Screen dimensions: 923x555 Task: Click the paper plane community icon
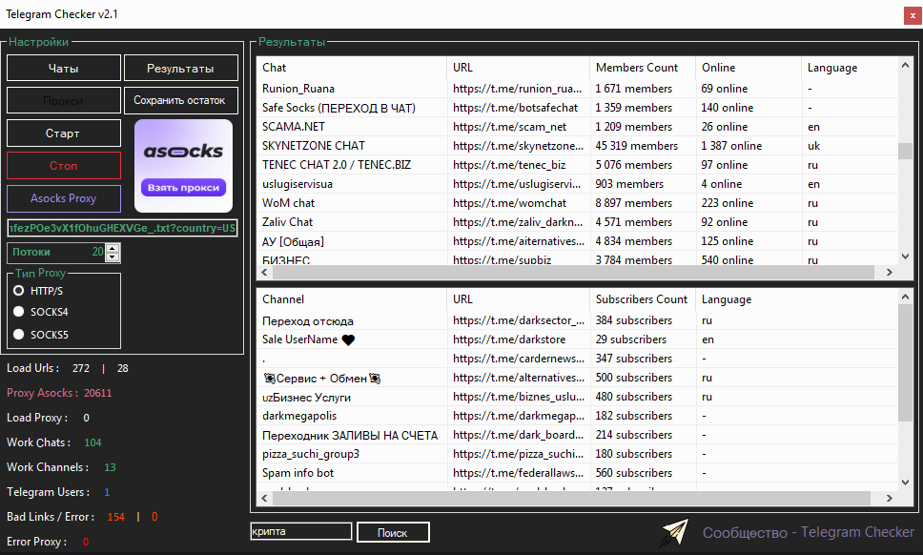(x=675, y=533)
